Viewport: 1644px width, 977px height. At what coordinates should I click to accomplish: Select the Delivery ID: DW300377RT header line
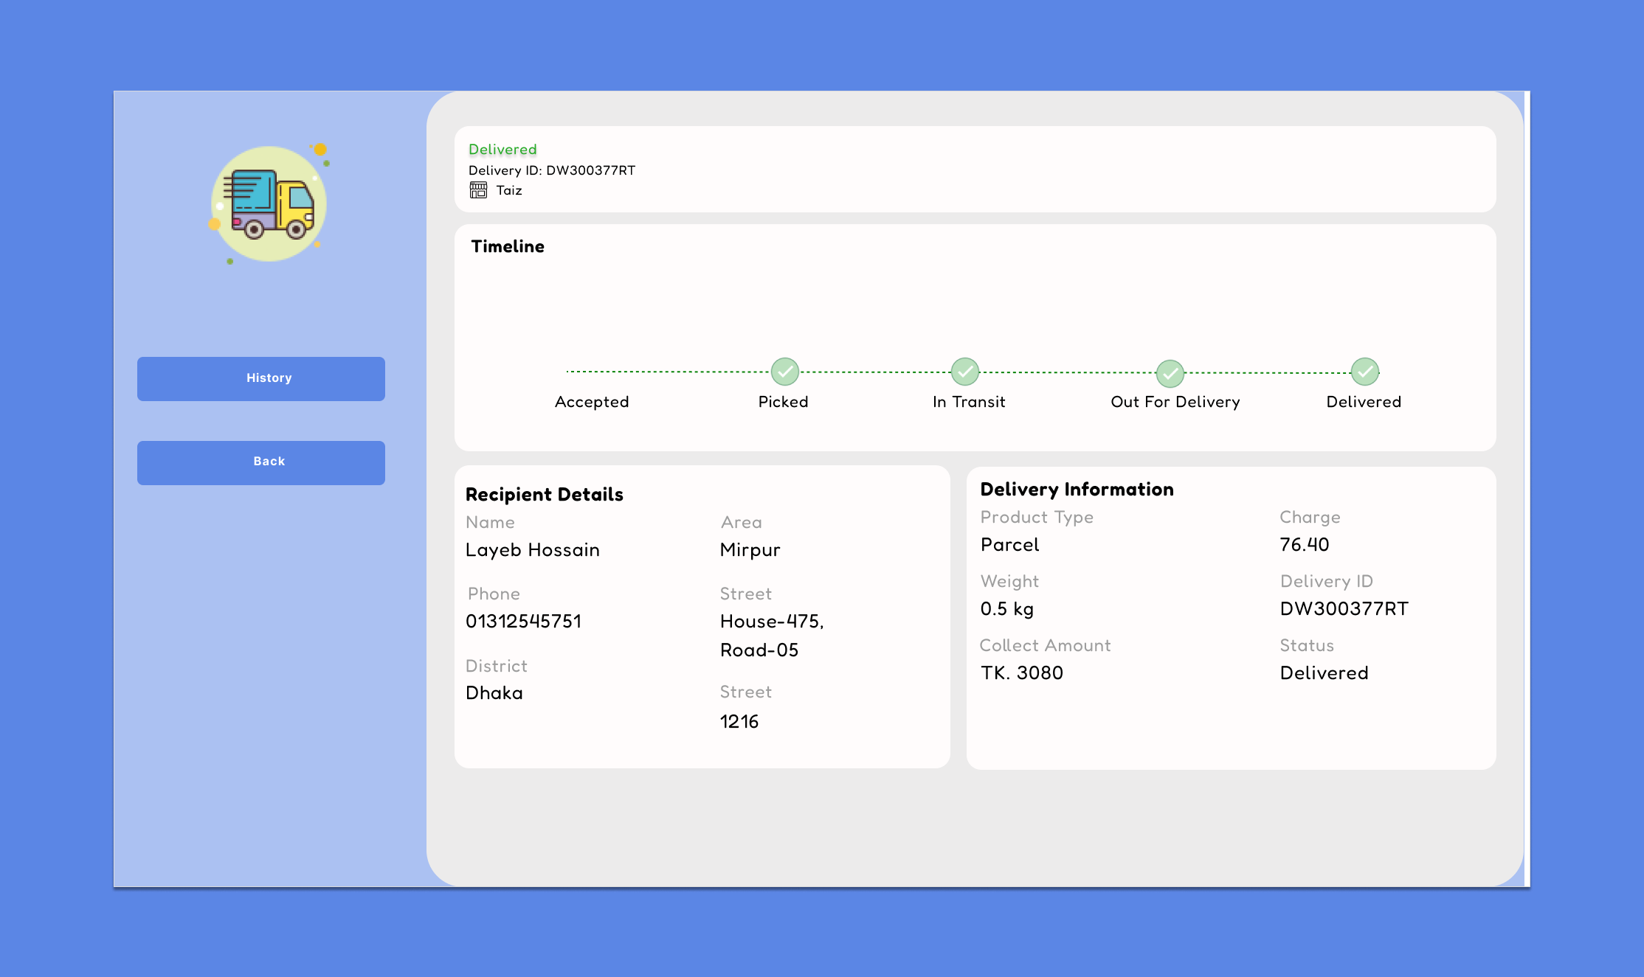click(x=552, y=170)
